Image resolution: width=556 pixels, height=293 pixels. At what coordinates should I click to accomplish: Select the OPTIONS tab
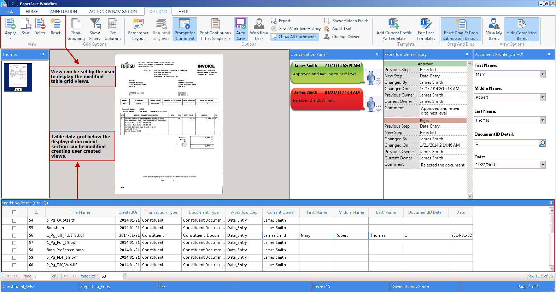click(158, 11)
